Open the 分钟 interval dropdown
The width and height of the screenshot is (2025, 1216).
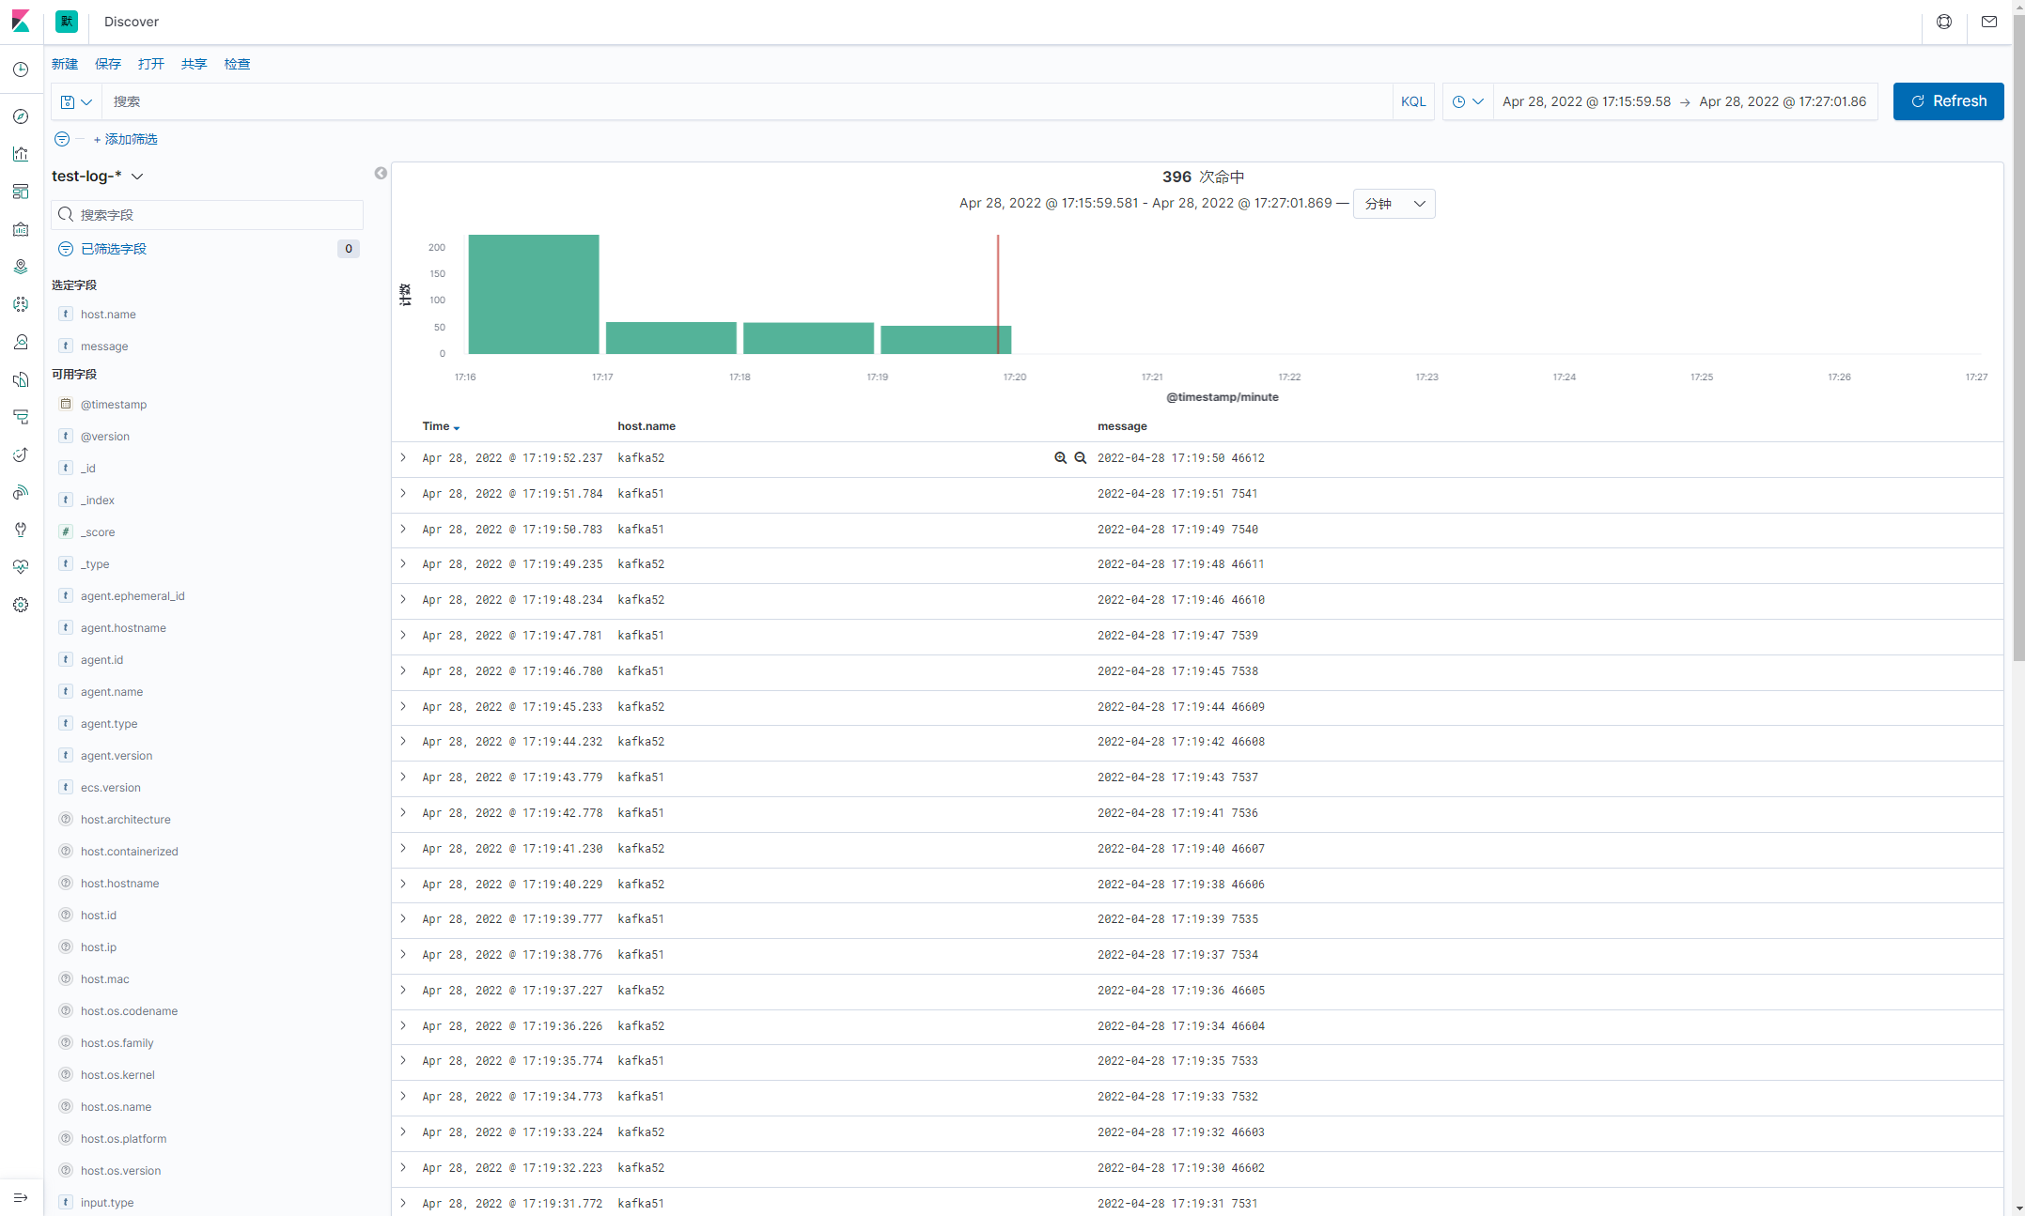(x=1394, y=204)
